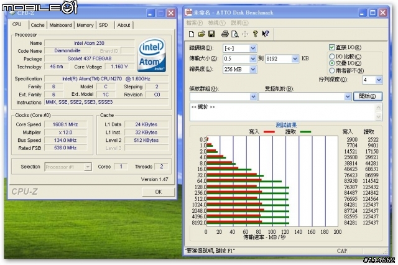The image size is (398, 265).
Task: Click the '1.160 V' core voltage value
Action: [x=119, y=67]
